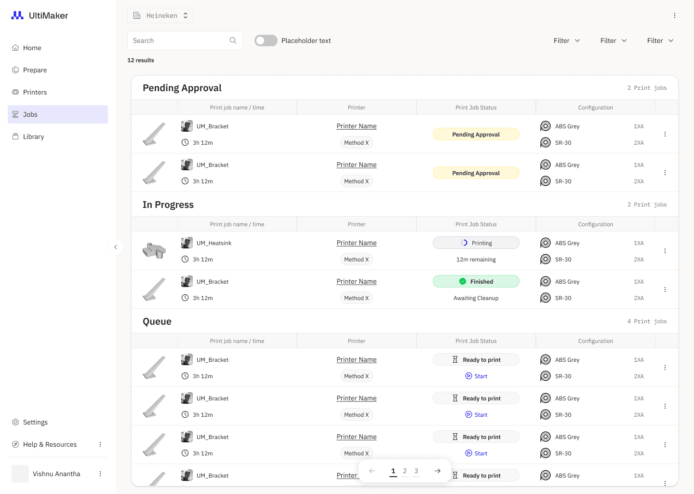Open the first Filter dropdown
The image size is (694, 494).
(x=567, y=41)
